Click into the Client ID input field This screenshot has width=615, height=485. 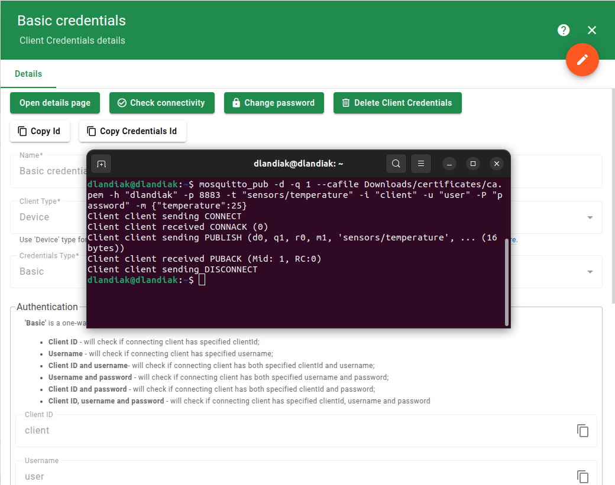(296, 431)
